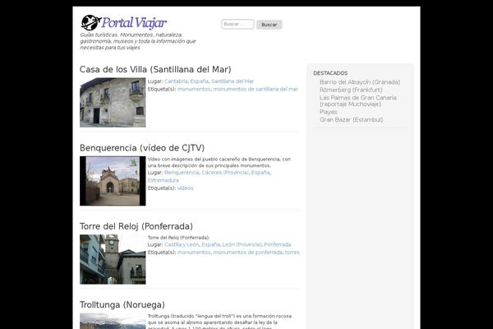Open the torres tag link

[x=292, y=253]
